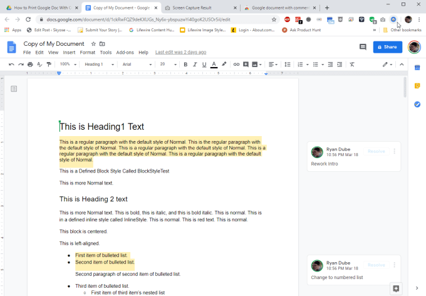Click the document title 'Copy of My Document'
This screenshot has width=426, height=296.
point(54,44)
